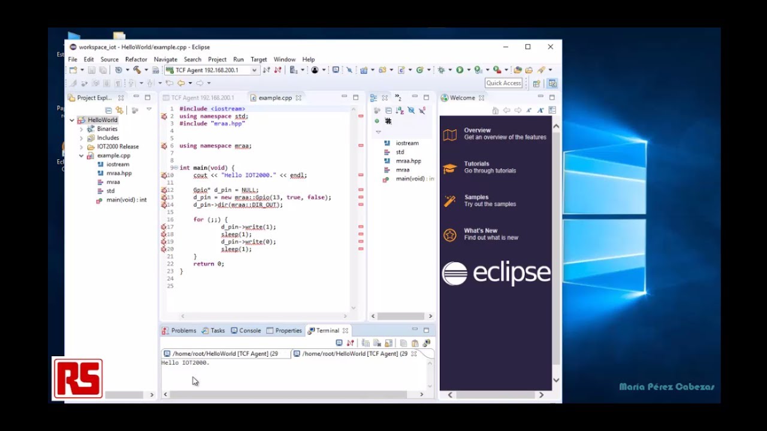This screenshot has height=431, width=767.
Task: Click Tutorials link on Welcome page
Action: click(476, 163)
